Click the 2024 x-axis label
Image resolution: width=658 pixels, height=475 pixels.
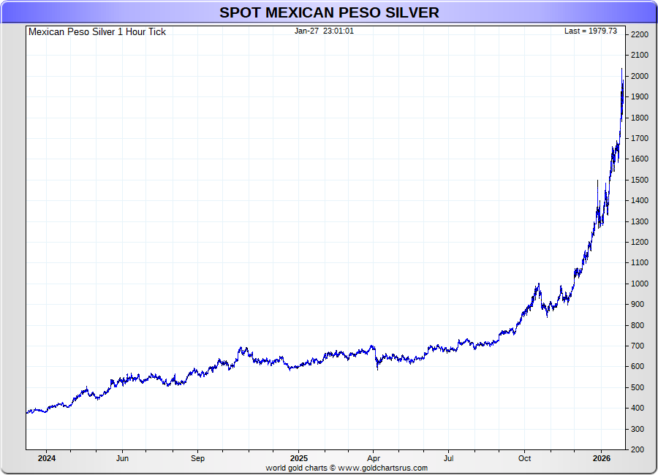click(47, 458)
